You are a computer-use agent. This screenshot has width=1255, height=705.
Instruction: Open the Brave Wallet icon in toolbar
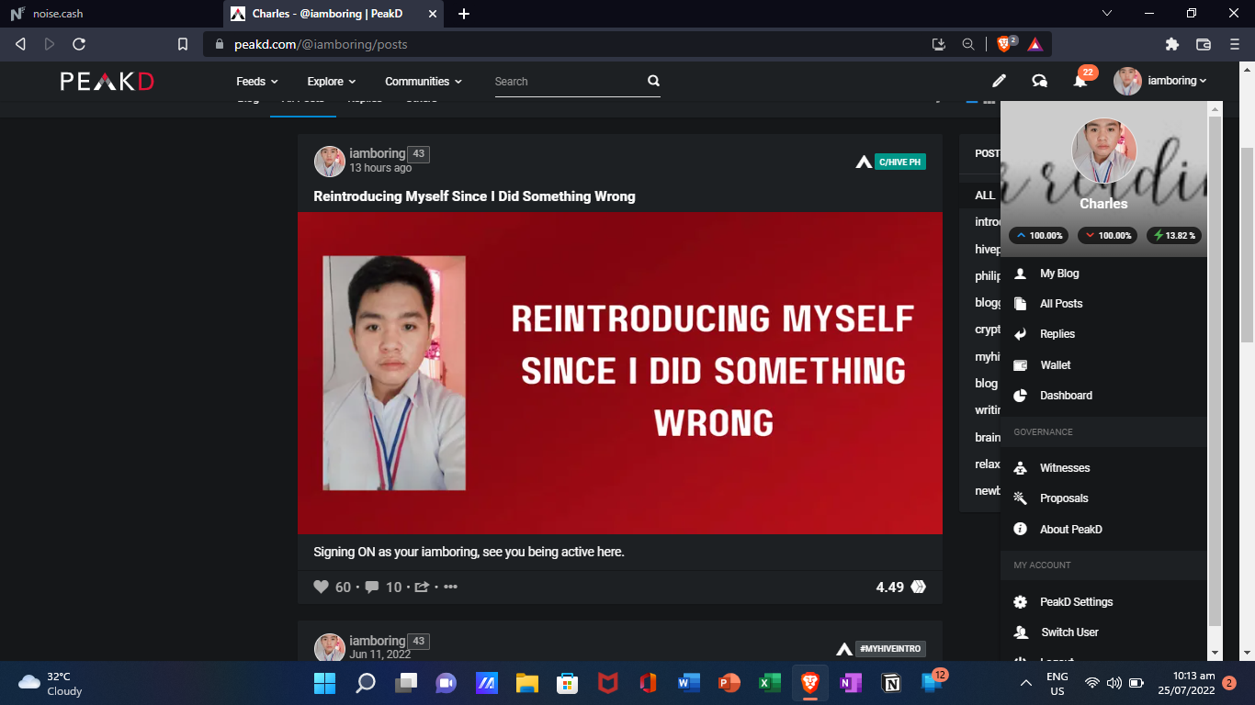pos(1204,44)
